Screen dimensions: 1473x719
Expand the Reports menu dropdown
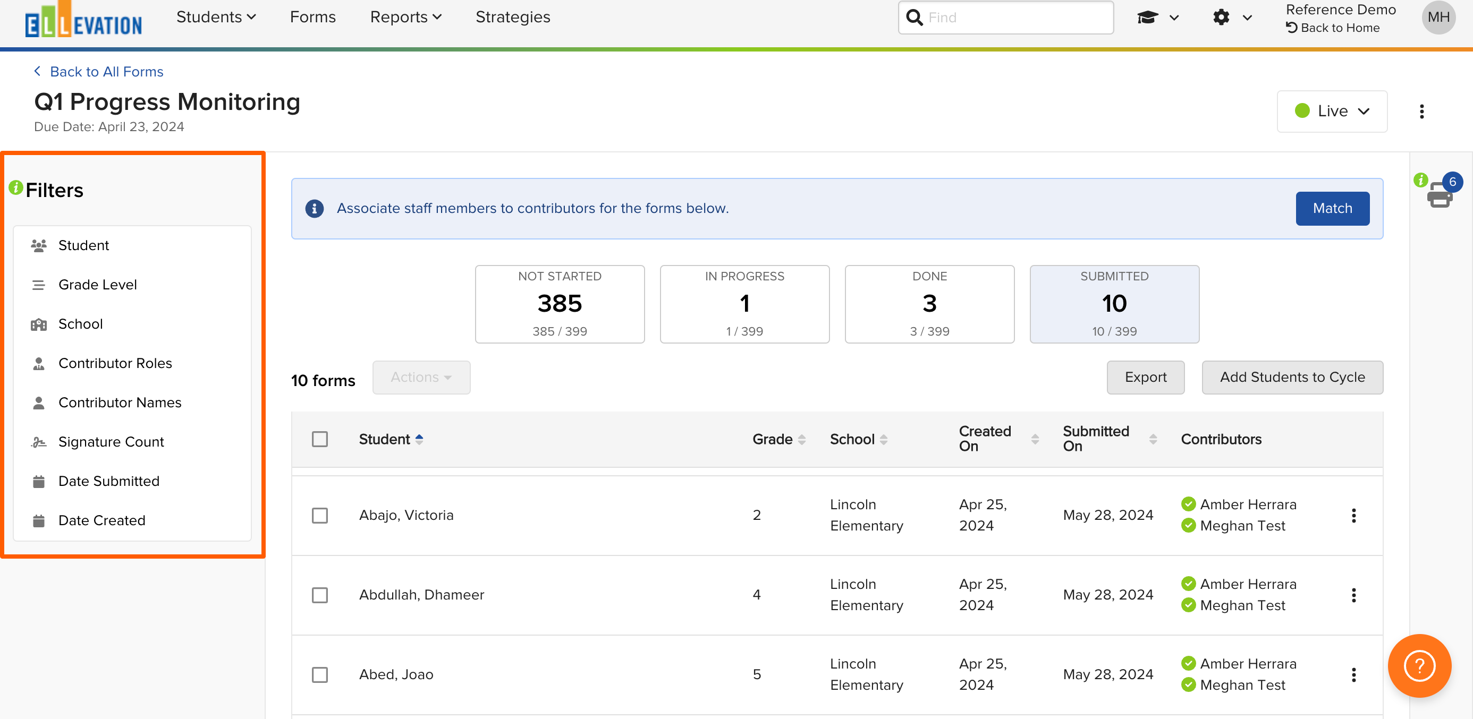(x=406, y=17)
